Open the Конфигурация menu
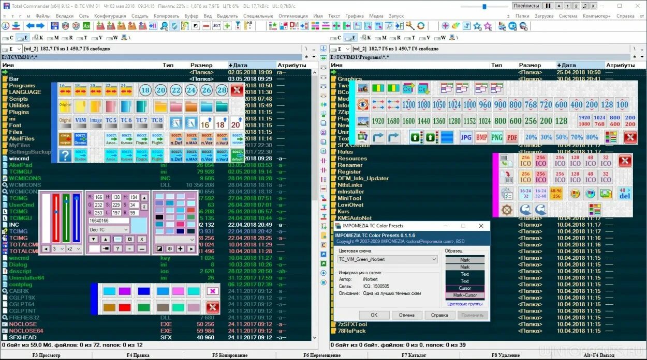Screen dimensions: 647x360 pos(110,16)
